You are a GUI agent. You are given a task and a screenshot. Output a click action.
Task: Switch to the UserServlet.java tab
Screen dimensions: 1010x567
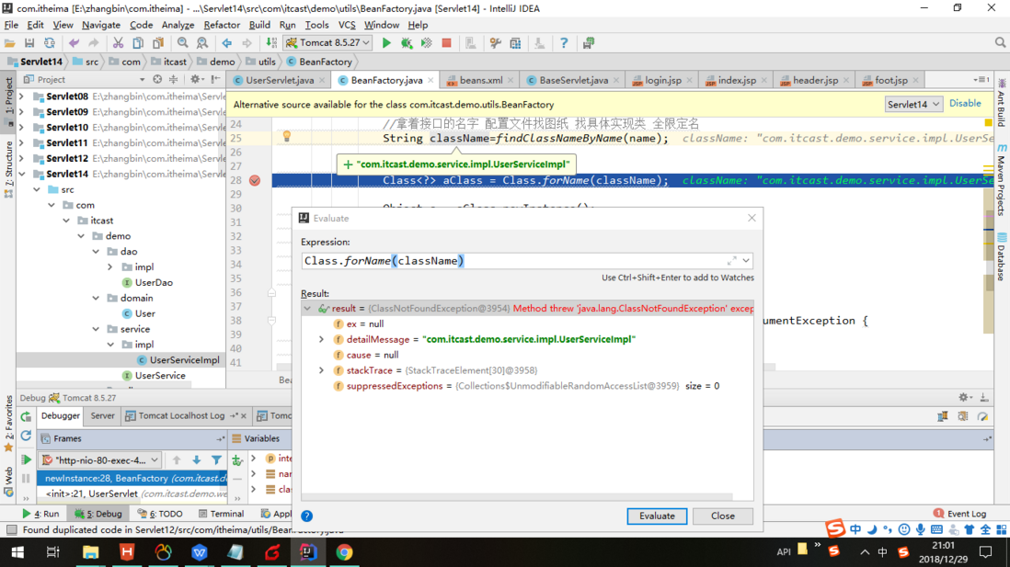click(280, 81)
